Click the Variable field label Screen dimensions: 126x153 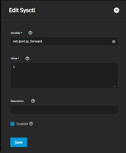tap(16, 33)
